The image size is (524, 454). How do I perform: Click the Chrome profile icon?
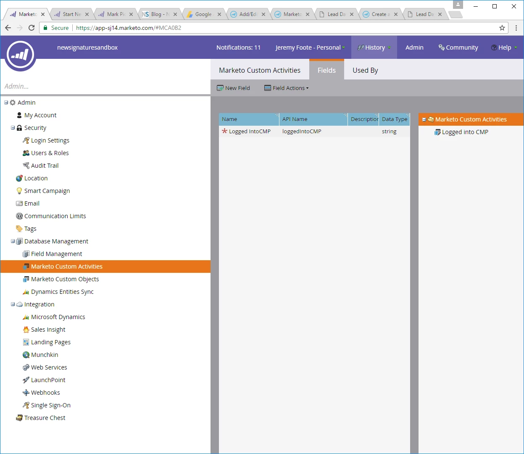pyautogui.click(x=458, y=5)
